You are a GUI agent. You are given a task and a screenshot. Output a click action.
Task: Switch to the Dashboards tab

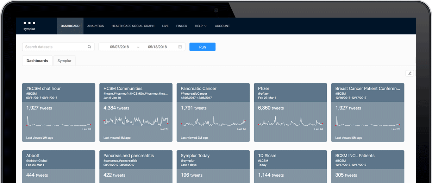(37, 61)
